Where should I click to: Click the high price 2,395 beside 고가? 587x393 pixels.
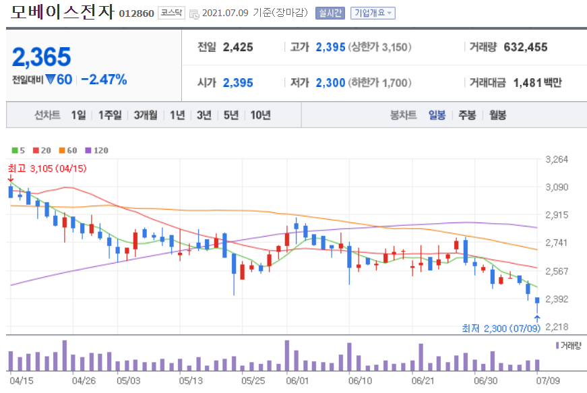point(330,47)
